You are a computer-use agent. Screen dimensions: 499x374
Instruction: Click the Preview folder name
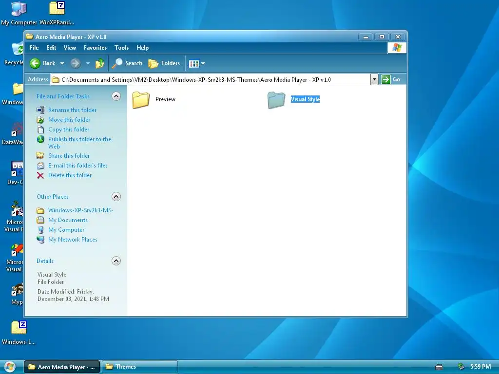pos(166,99)
